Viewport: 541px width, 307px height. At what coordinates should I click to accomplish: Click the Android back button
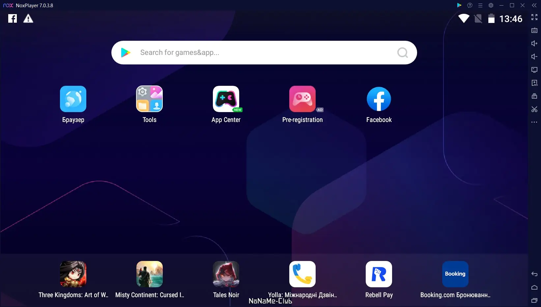[x=534, y=274]
